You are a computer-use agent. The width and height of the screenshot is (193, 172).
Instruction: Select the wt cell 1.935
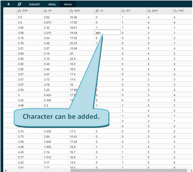tap(55, 147)
